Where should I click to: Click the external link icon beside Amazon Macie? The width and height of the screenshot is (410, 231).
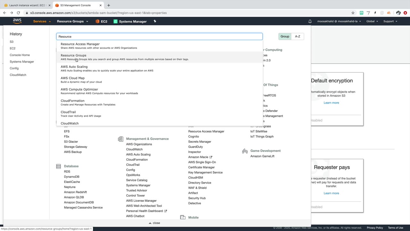tap(211, 157)
